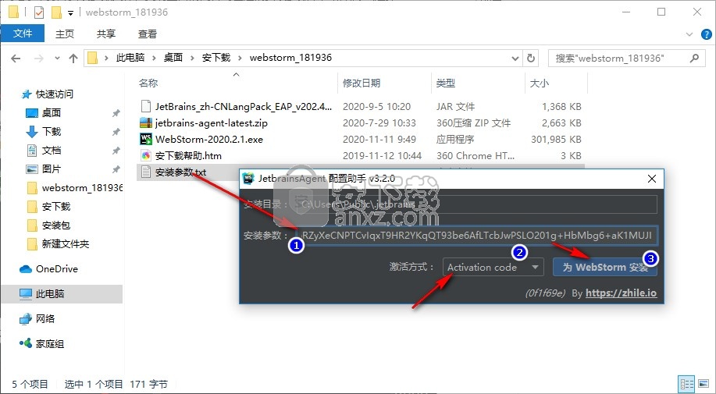716x394 pixels.
Task: Open webstorm_181936 folder in sidebar
Action: coord(82,187)
